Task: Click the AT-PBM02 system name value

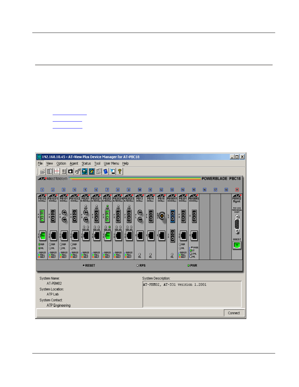Action: click(x=54, y=283)
